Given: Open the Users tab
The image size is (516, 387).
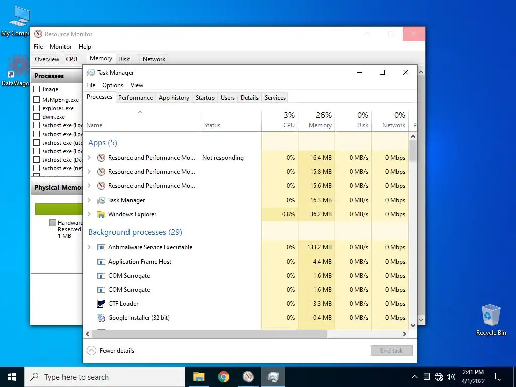Looking at the screenshot, I should point(228,97).
